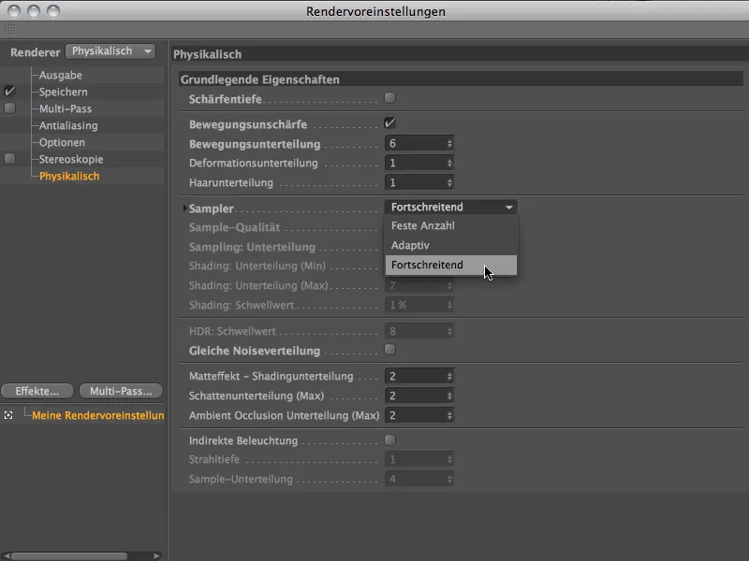Choose Feste Anzahl from Sampler menu
The width and height of the screenshot is (749, 561).
pos(451,225)
